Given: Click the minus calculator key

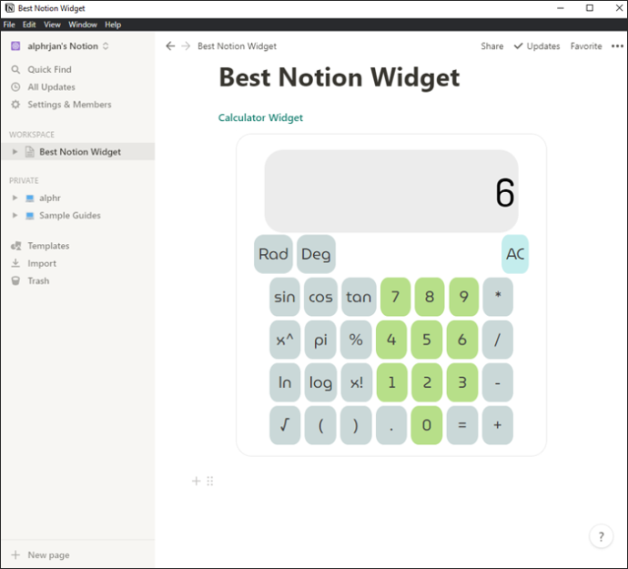Looking at the screenshot, I should pyautogui.click(x=498, y=382).
